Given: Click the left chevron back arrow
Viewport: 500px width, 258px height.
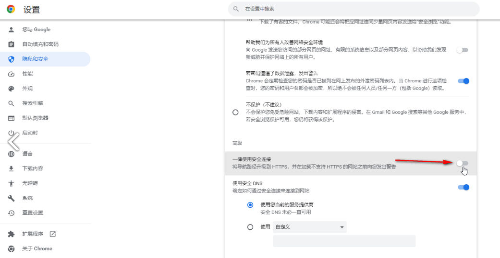Looking at the screenshot, I should pos(13,141).
